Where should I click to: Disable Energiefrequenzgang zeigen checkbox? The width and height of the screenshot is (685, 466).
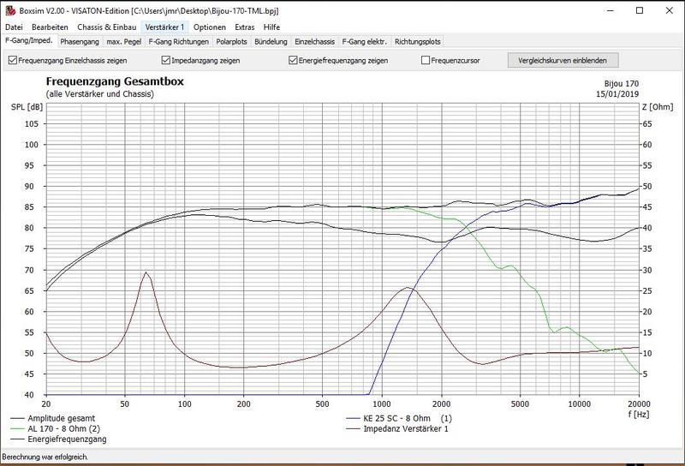pos(294,61)
